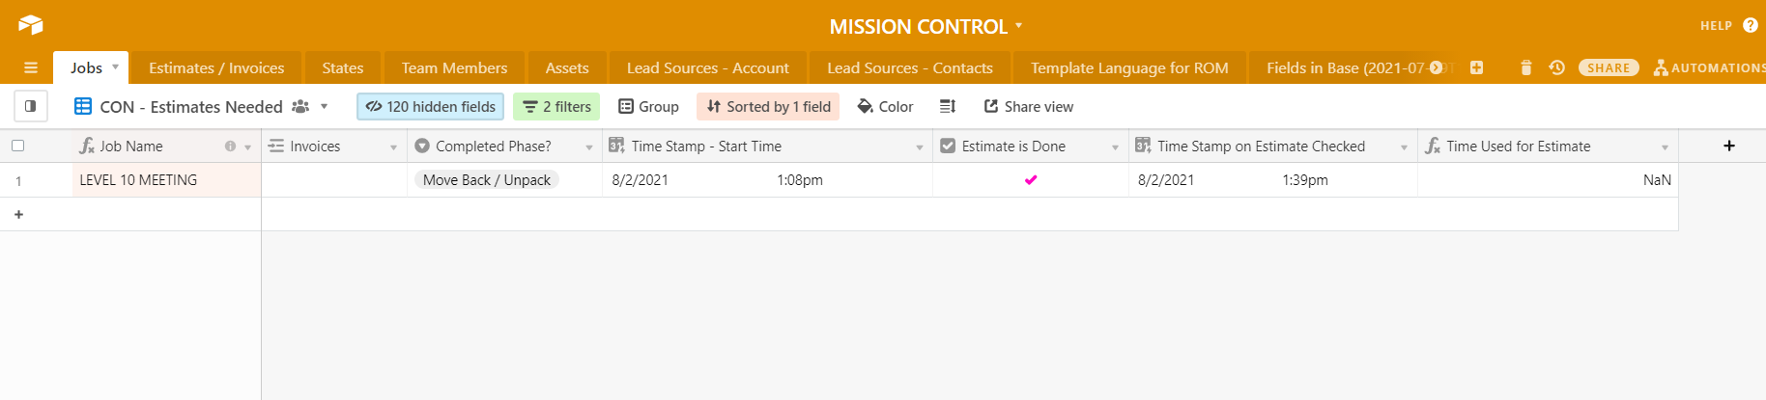
Task: Open the base history clock icon
Action: 1556,67
